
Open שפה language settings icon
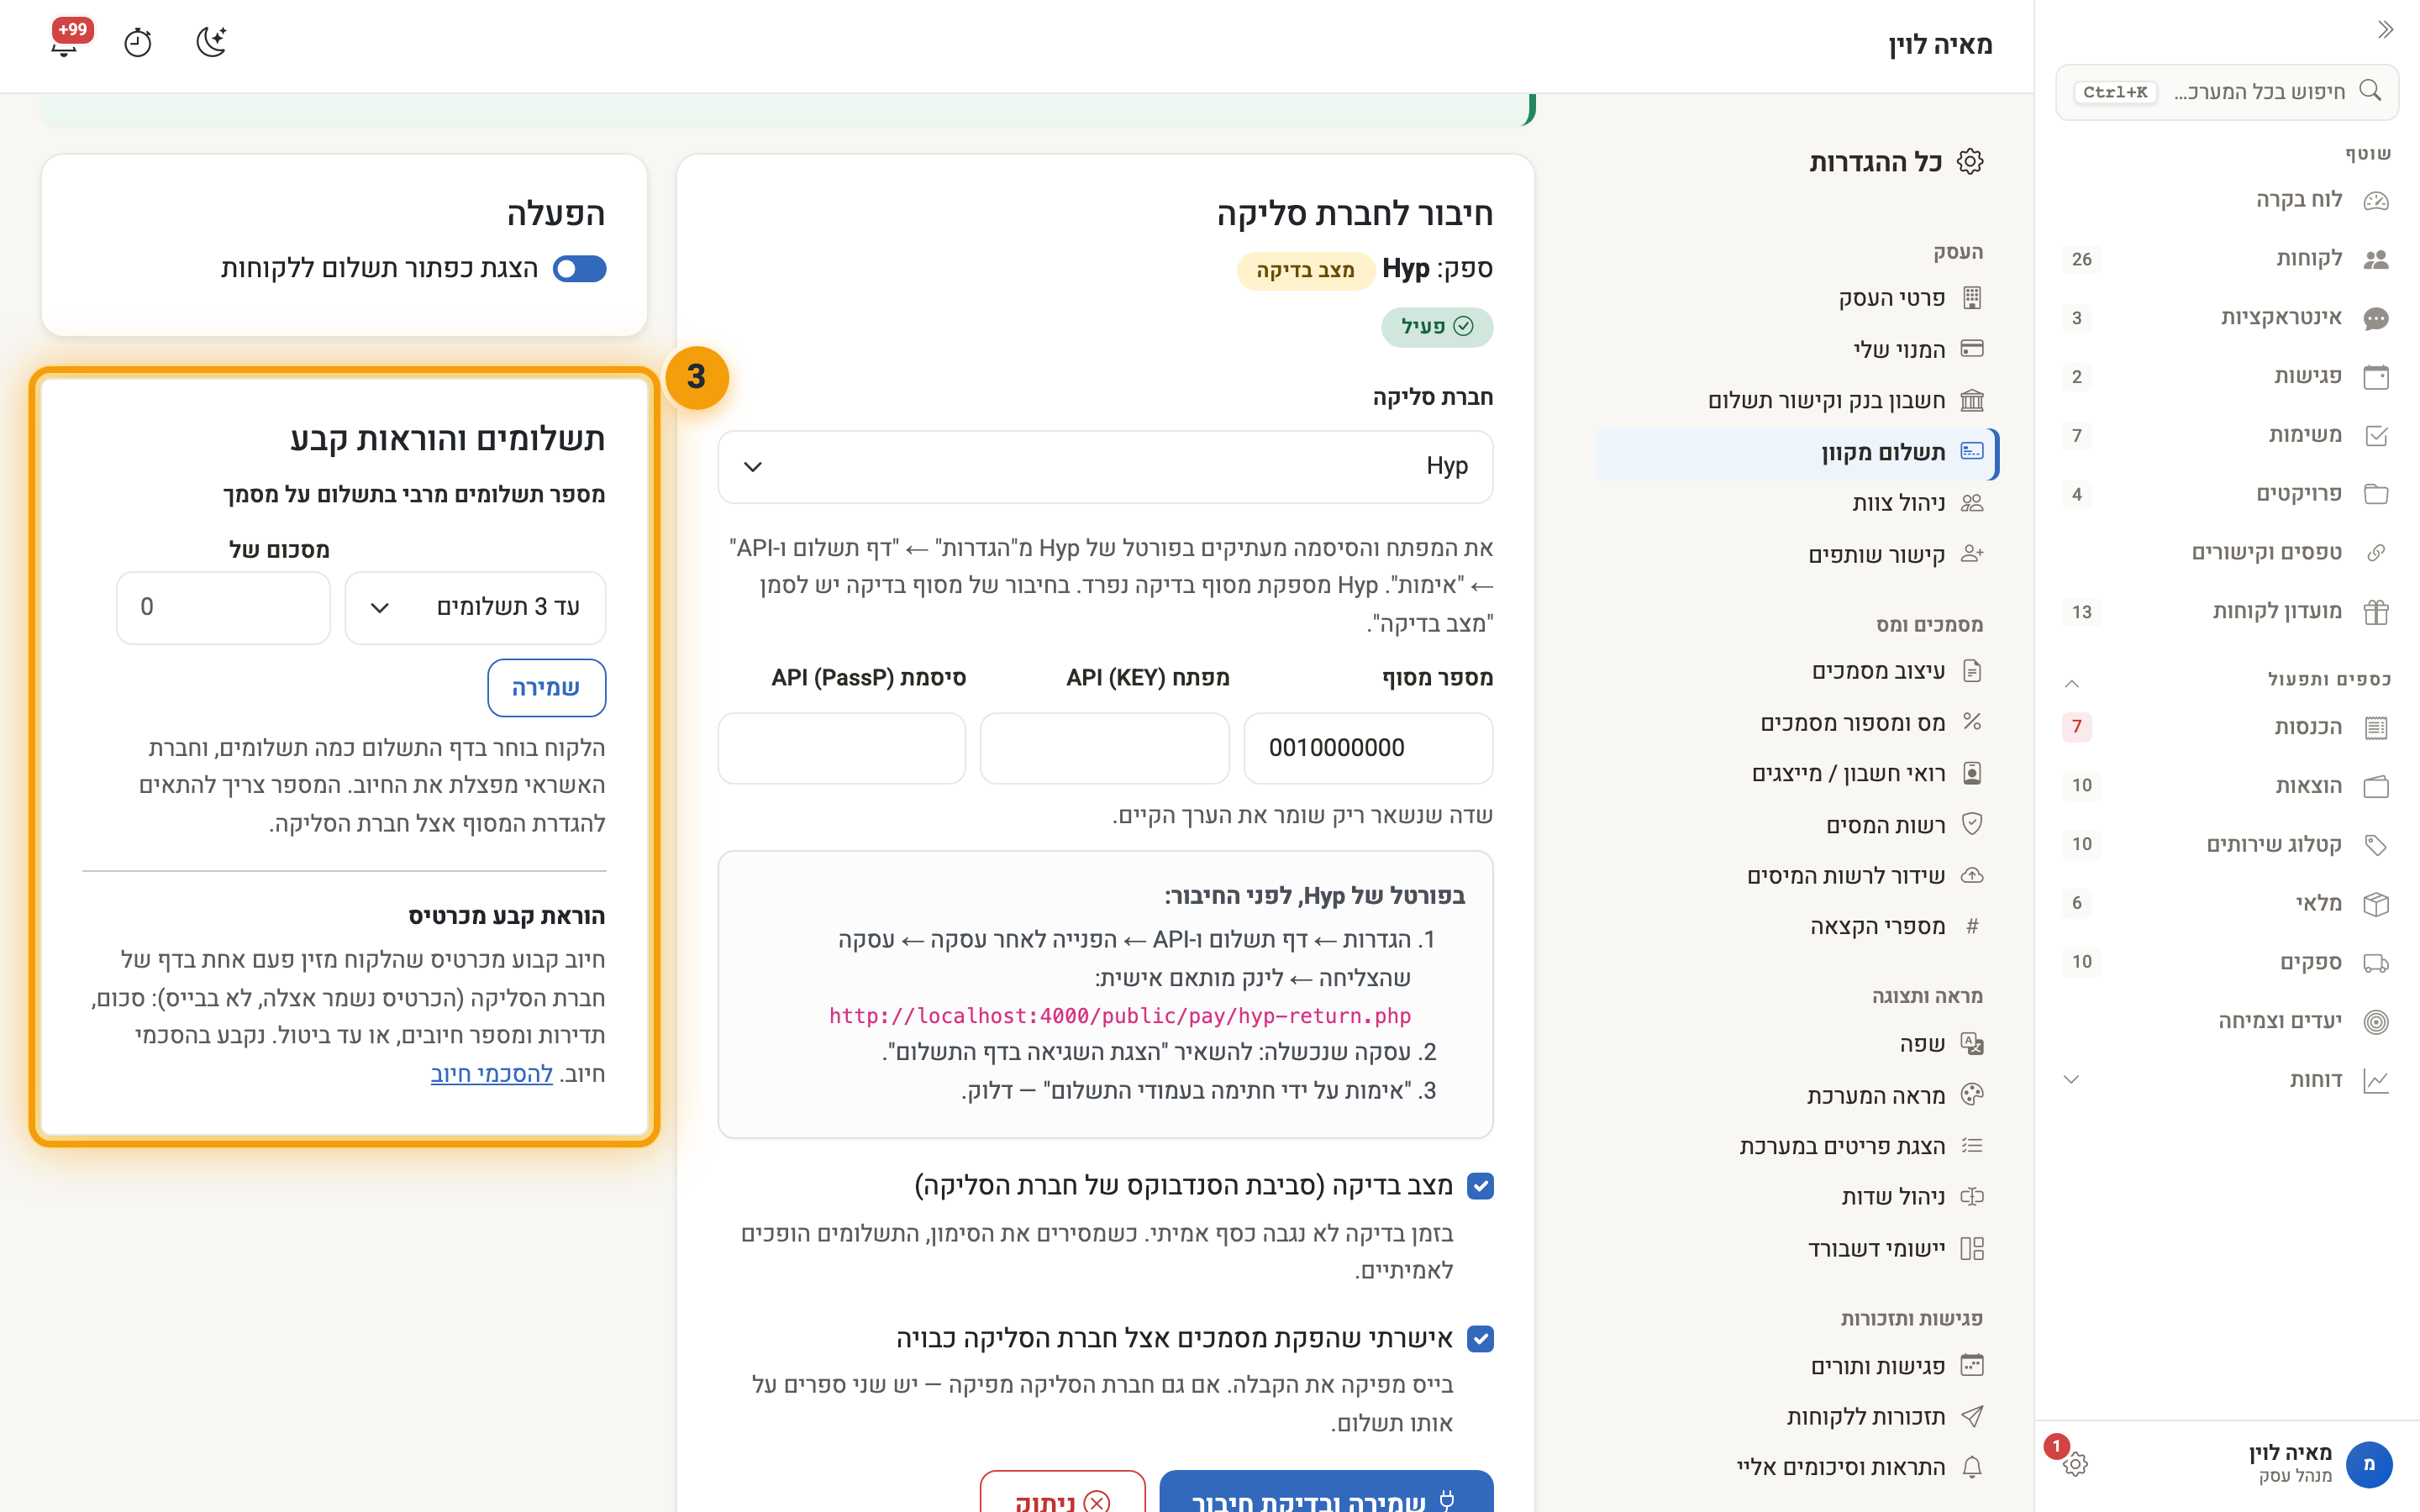tap(1971, 1044)
